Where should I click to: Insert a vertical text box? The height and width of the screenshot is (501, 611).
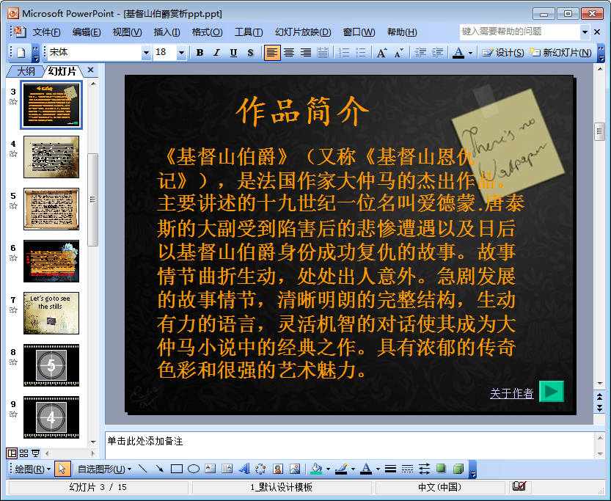227,469
